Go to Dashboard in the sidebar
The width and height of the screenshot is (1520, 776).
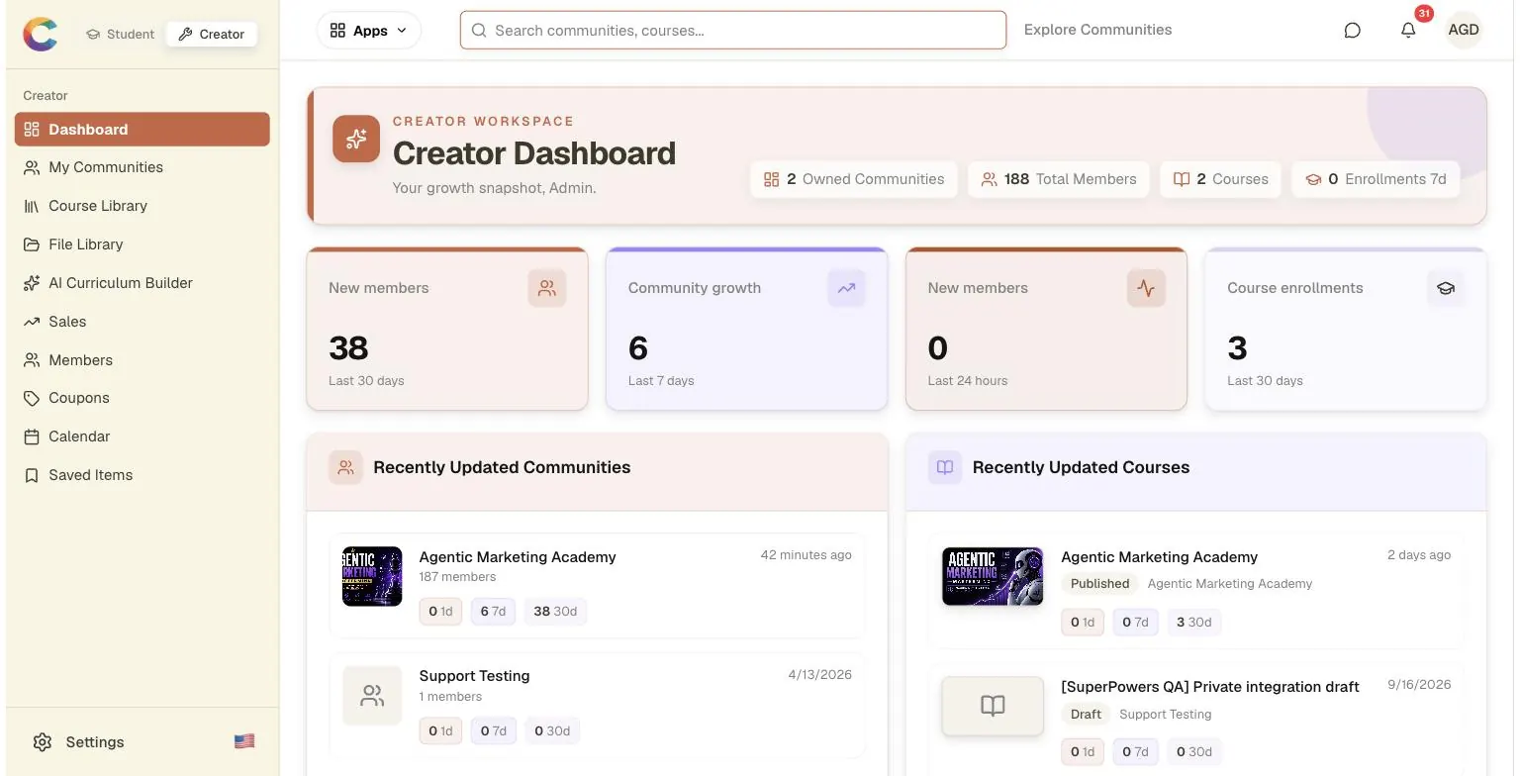(x=142, y=130)
